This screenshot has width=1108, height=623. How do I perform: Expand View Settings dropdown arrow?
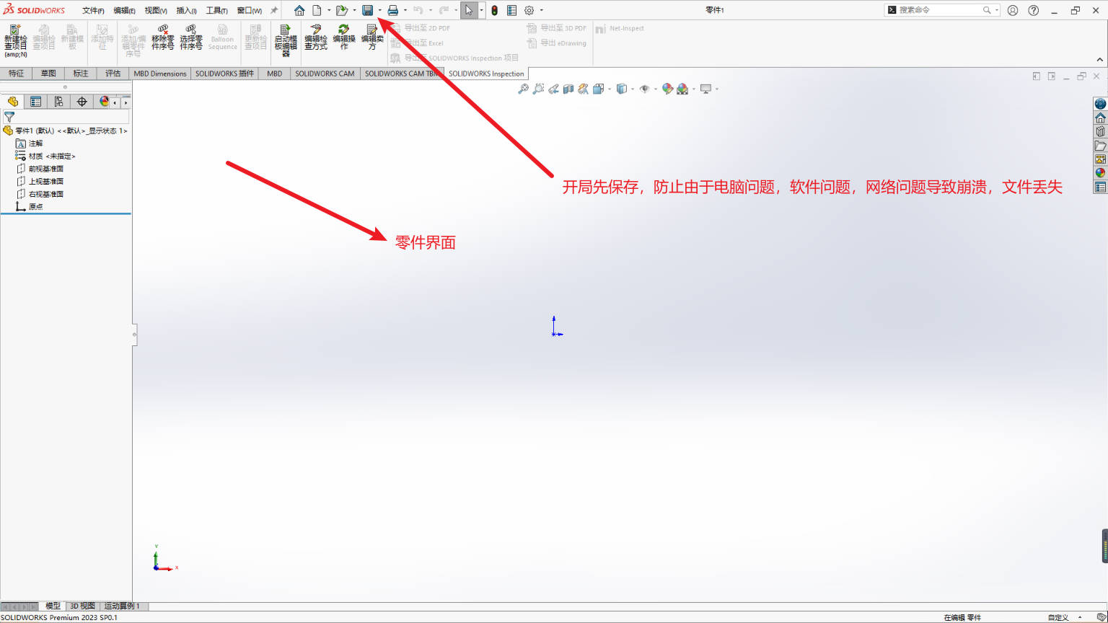coord(717,89)
